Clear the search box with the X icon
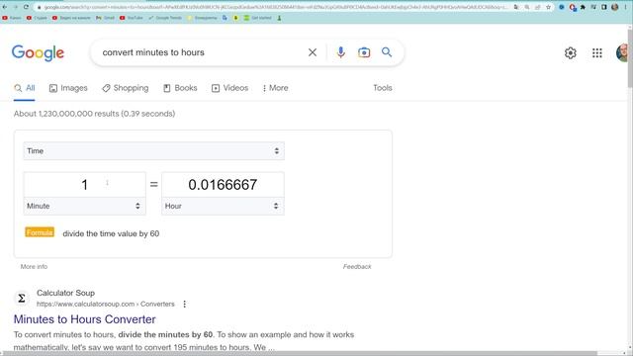This screenshot has height=356, width=633. 313,52
